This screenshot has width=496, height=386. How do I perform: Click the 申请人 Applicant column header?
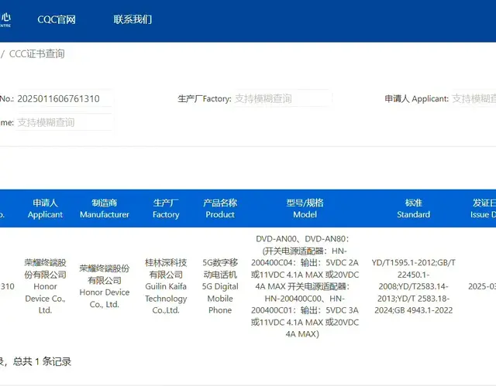coord(45,209)
